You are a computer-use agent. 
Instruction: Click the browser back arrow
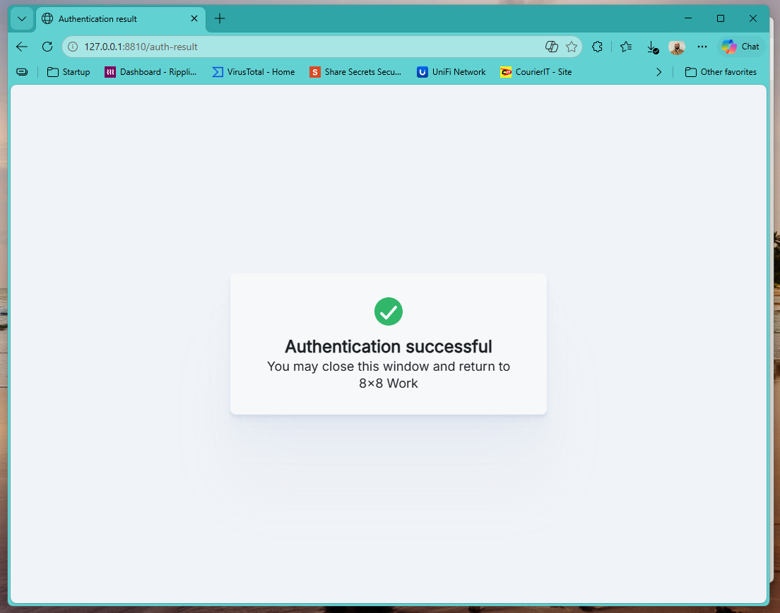coord(22,47)
